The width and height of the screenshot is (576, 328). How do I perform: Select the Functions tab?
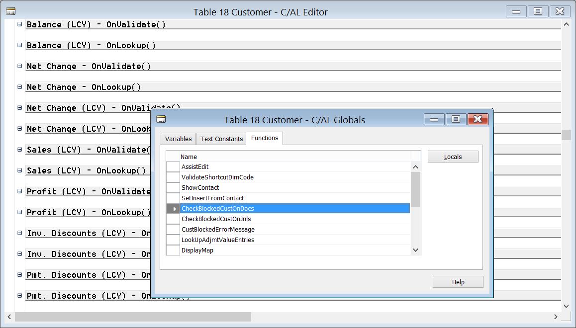coord(265,138)
